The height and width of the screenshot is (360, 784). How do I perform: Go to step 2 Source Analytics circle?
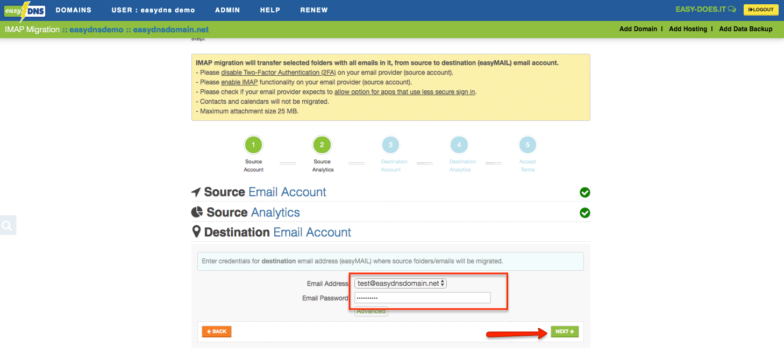tap(322, 145)
